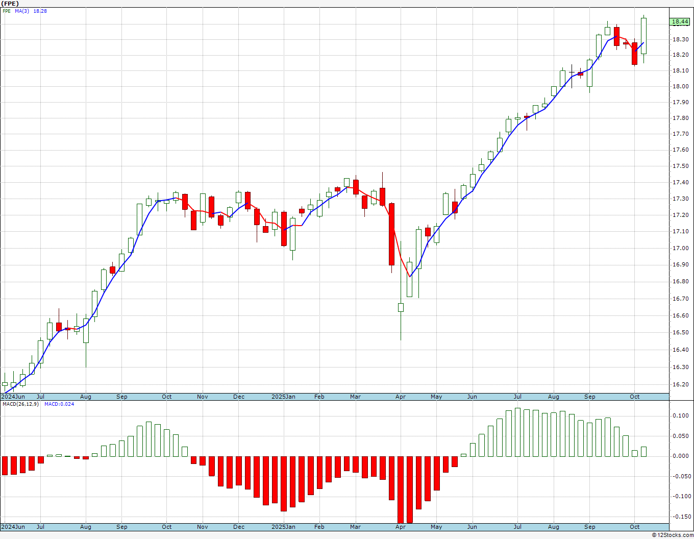Click the tallest green MACD bar in July 2025
The image size is (694, 539).
point(517,432)
